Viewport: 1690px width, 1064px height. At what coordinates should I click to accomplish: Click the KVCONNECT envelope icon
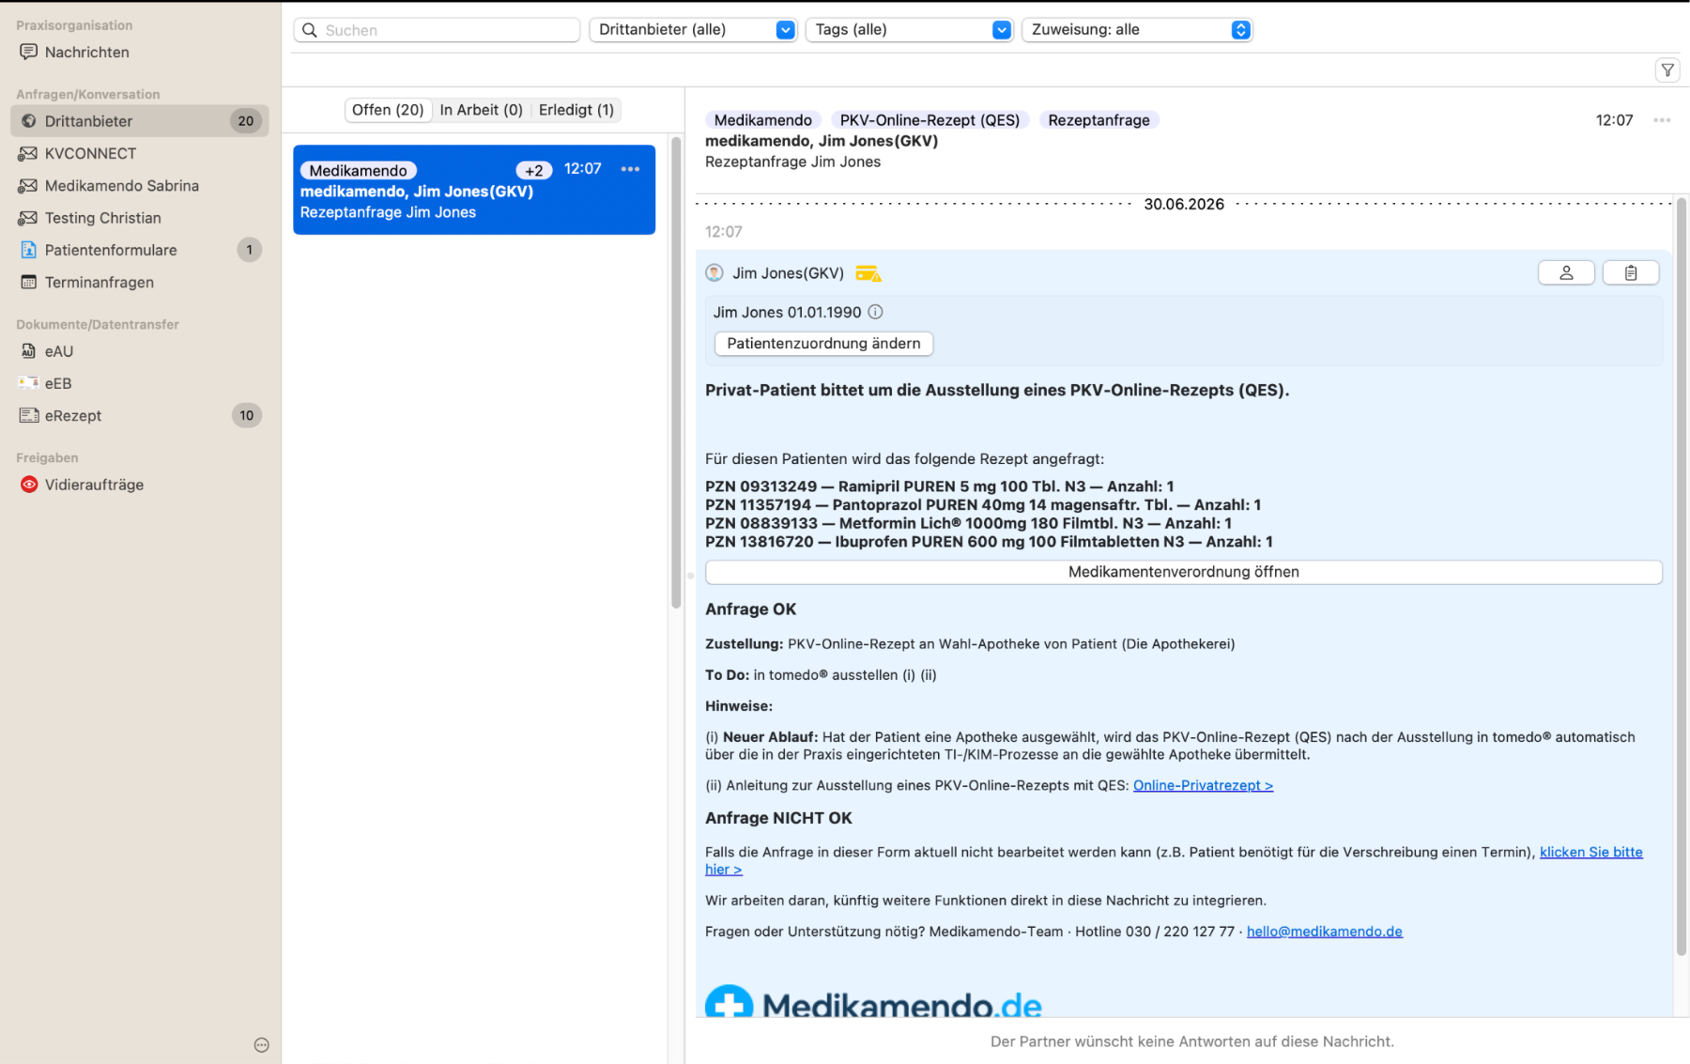pyautogui.click(x=28, y=153)
